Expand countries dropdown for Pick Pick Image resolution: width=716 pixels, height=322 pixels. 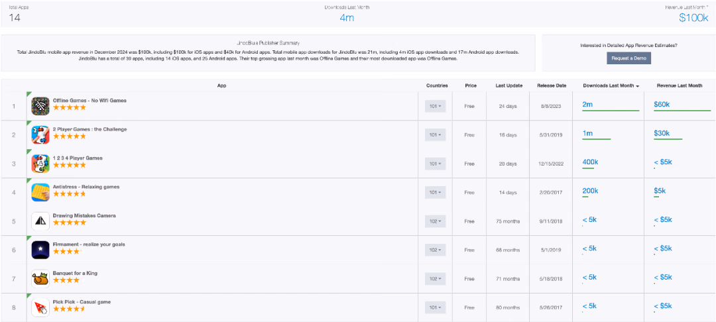(x=435, y=307)
